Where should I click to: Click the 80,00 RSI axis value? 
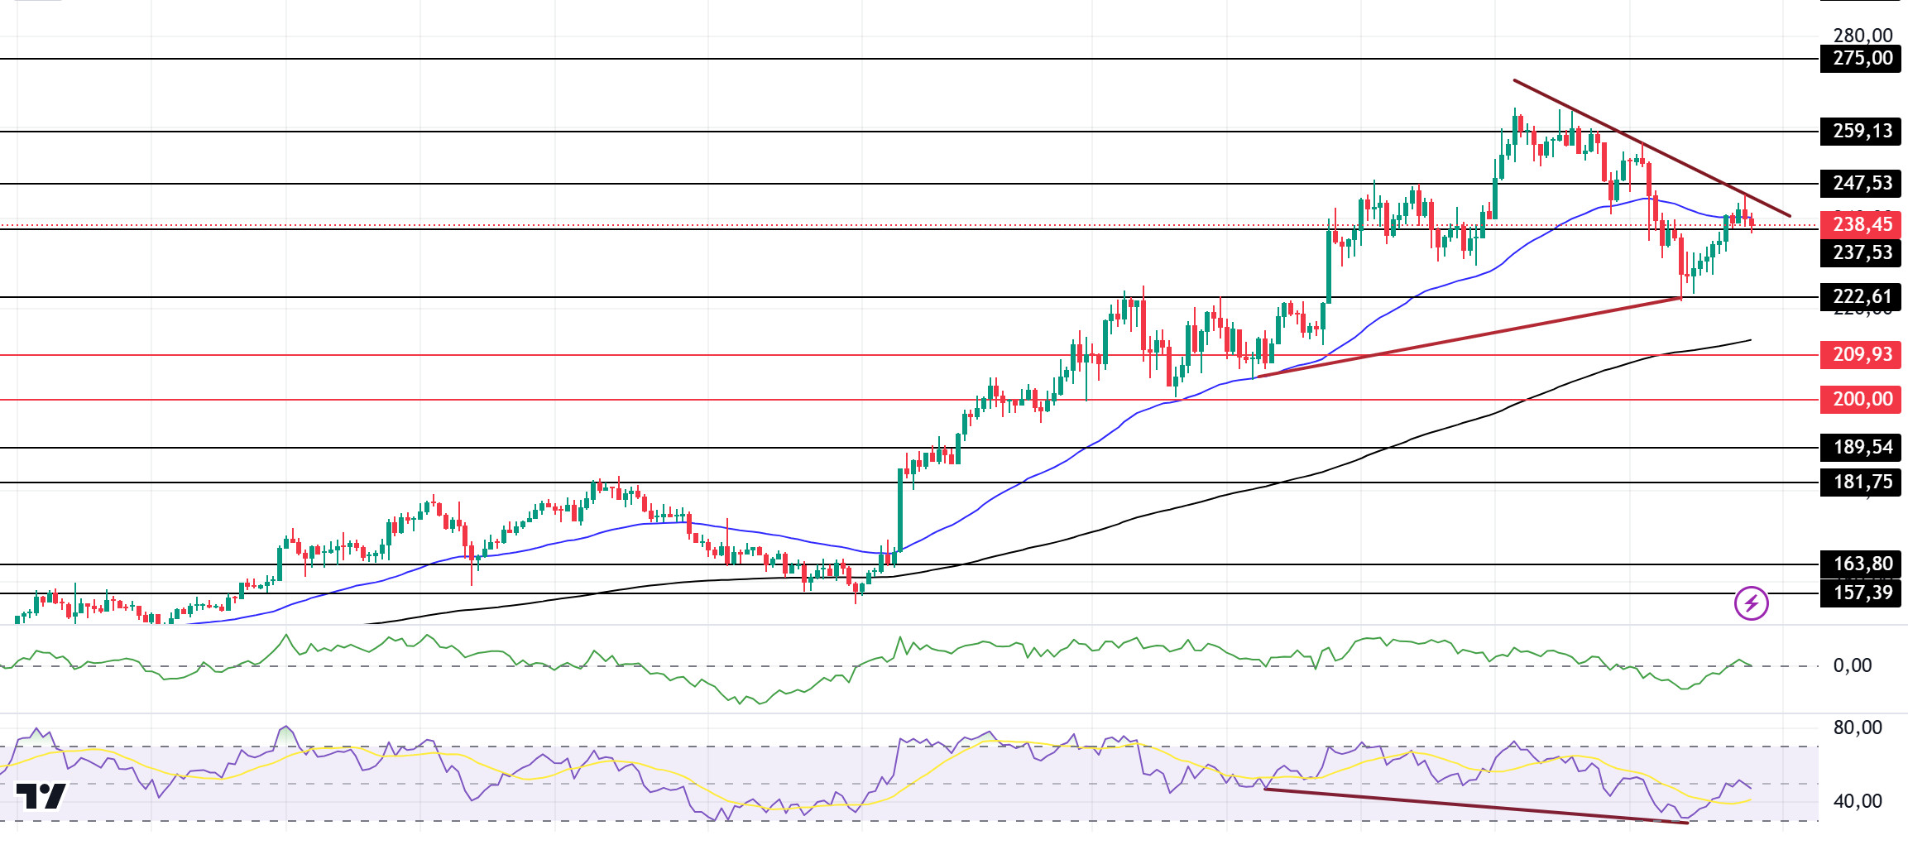[1858, 728]
